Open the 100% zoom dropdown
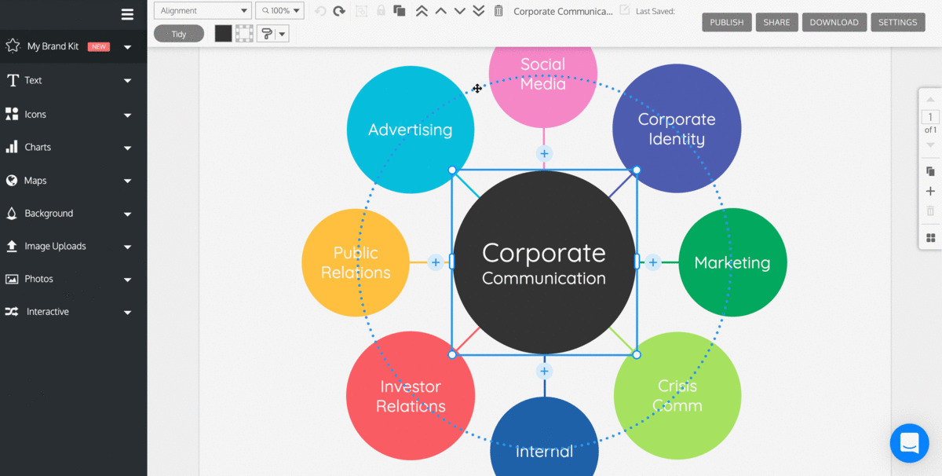Image resolution: width=942 pixels, height=476 pixels. (x=279, y=11)
